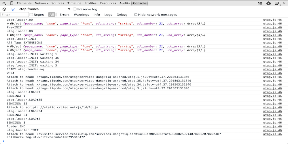Open the Sources tab
Image resolution: width=288 pixels, height=144 pixels.
[x=58, y=3]
